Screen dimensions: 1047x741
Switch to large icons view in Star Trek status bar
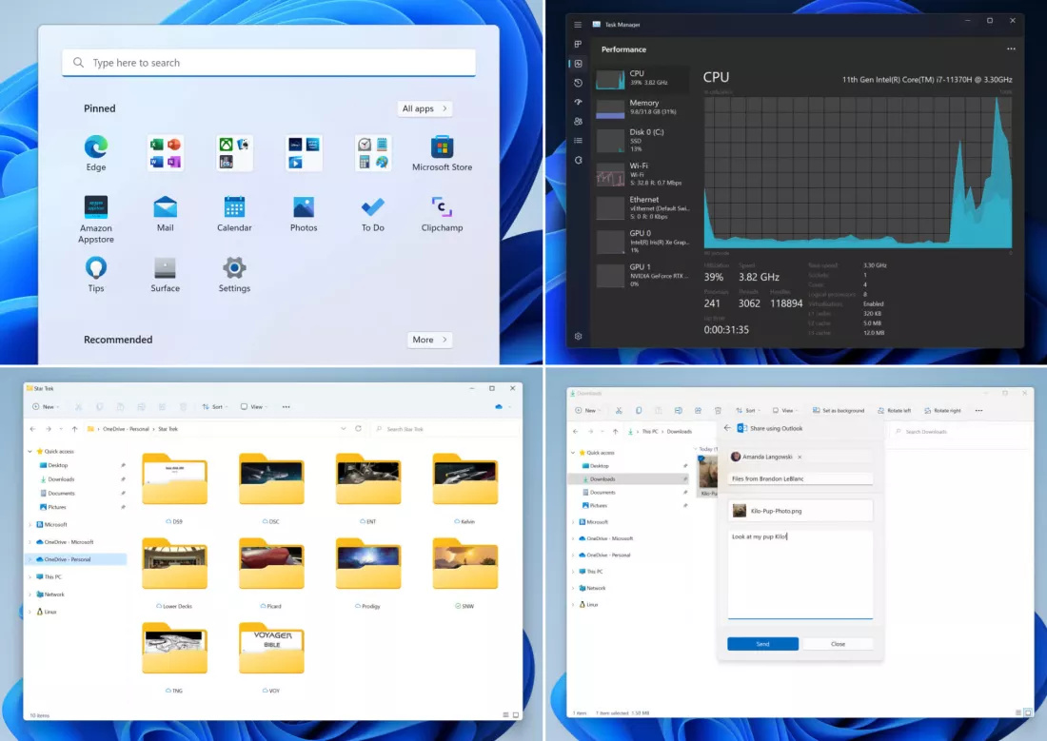click(x=516, y=715)
